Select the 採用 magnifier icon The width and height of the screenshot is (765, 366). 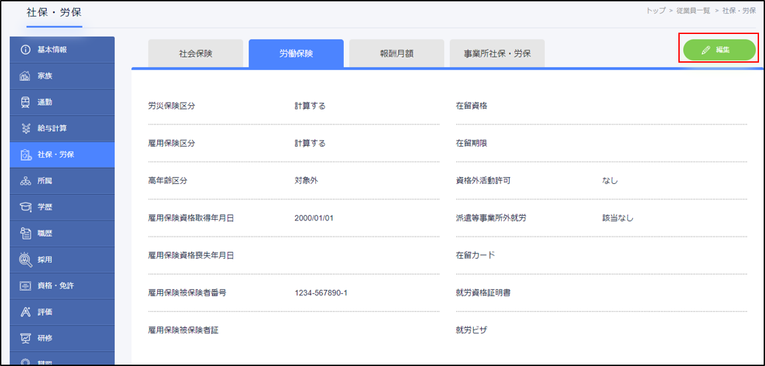tap(26, 259)
